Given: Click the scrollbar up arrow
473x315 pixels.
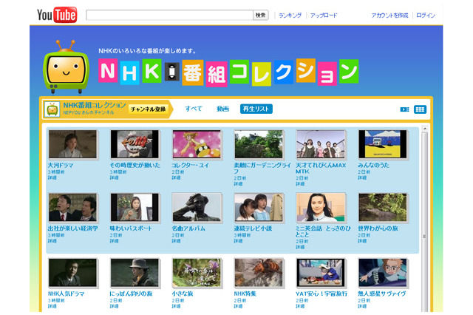Looking at the screenshot, I should click(x=424, y=129).
